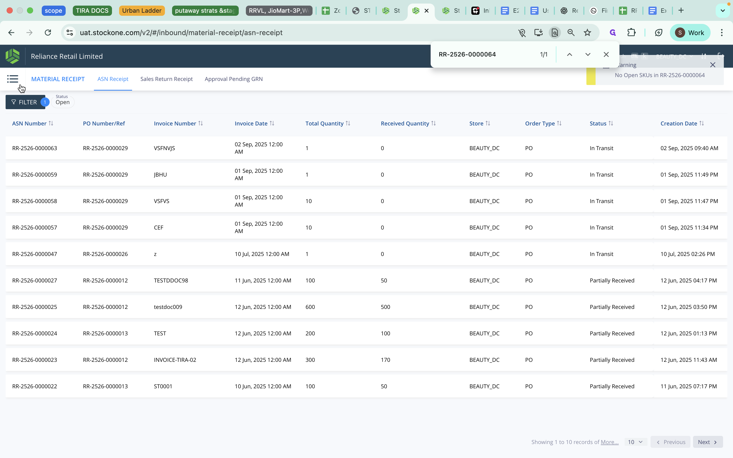Sort by Received Quantity column arrows

pos(433,123)
